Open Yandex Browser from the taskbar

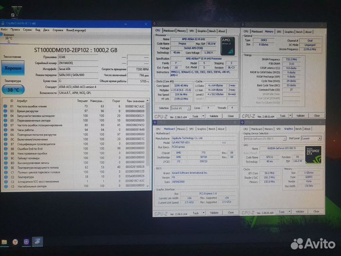point(15,242)
